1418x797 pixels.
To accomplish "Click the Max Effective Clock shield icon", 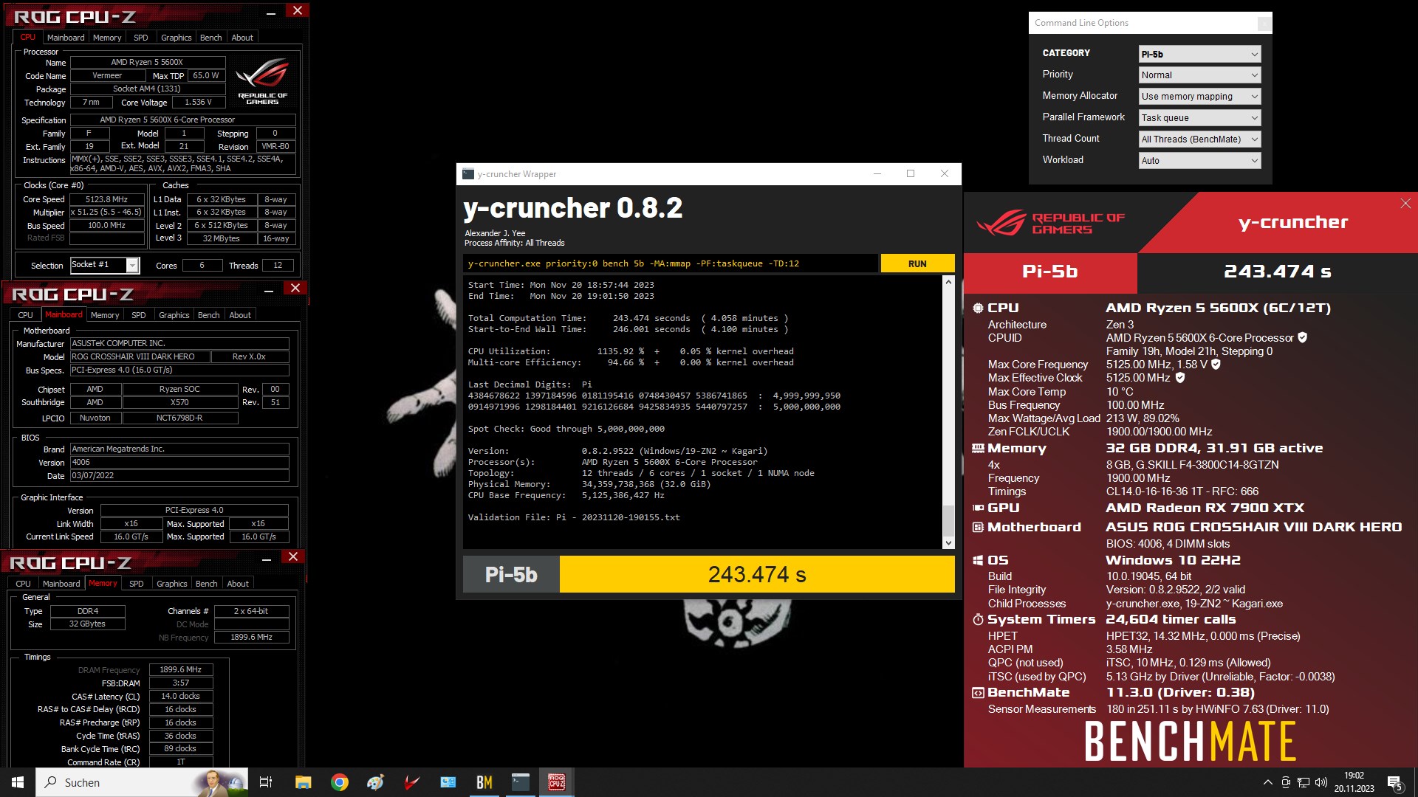I will coord(1180,377).
